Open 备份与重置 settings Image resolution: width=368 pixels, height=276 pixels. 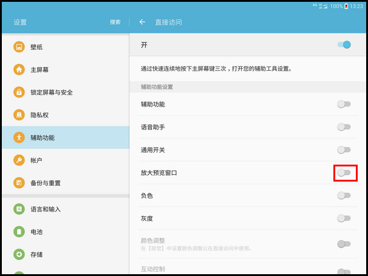66,183
